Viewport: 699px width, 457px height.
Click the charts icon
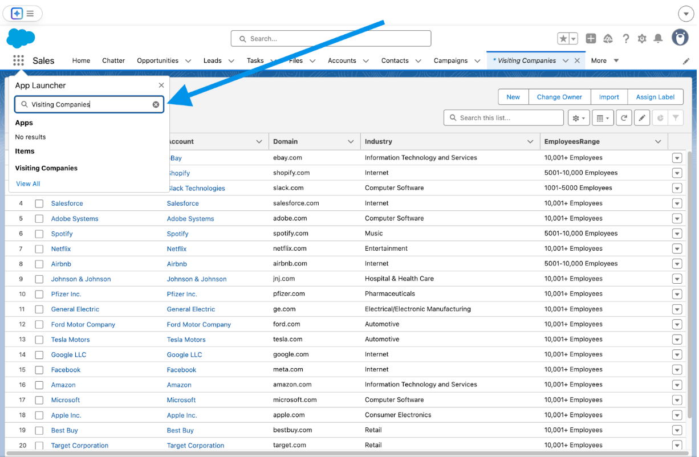(660, 118)
